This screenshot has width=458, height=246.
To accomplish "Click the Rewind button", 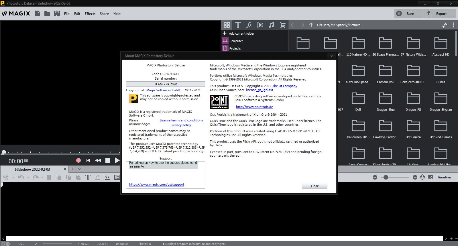I will tap(98, 160).
